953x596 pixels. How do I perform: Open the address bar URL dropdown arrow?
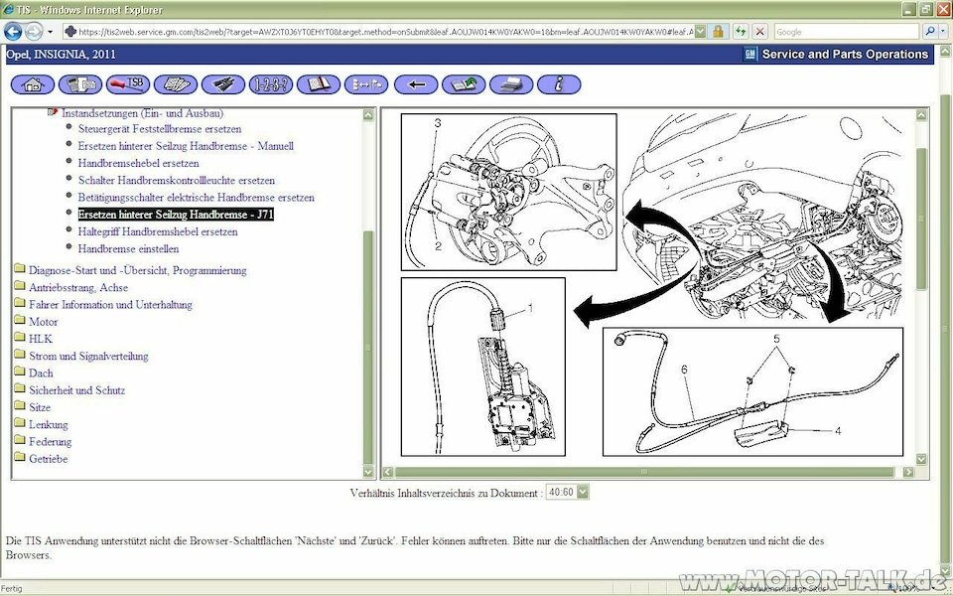(x=701, y=32)
